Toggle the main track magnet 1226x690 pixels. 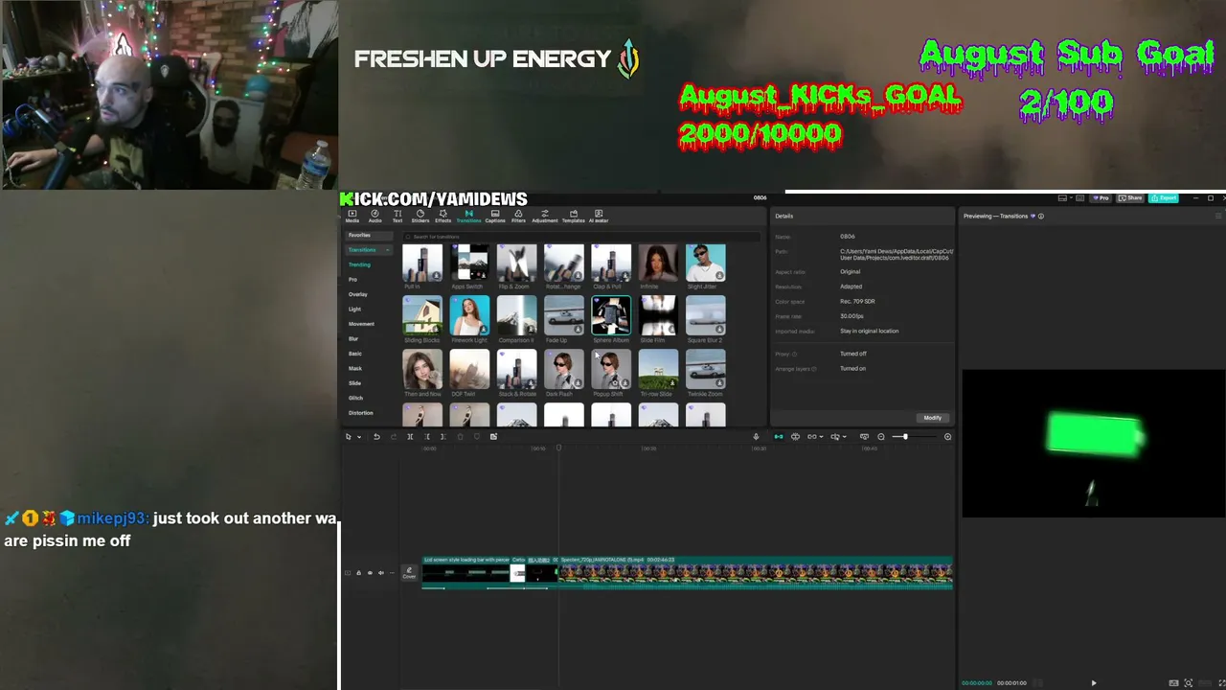coord(778,437)
